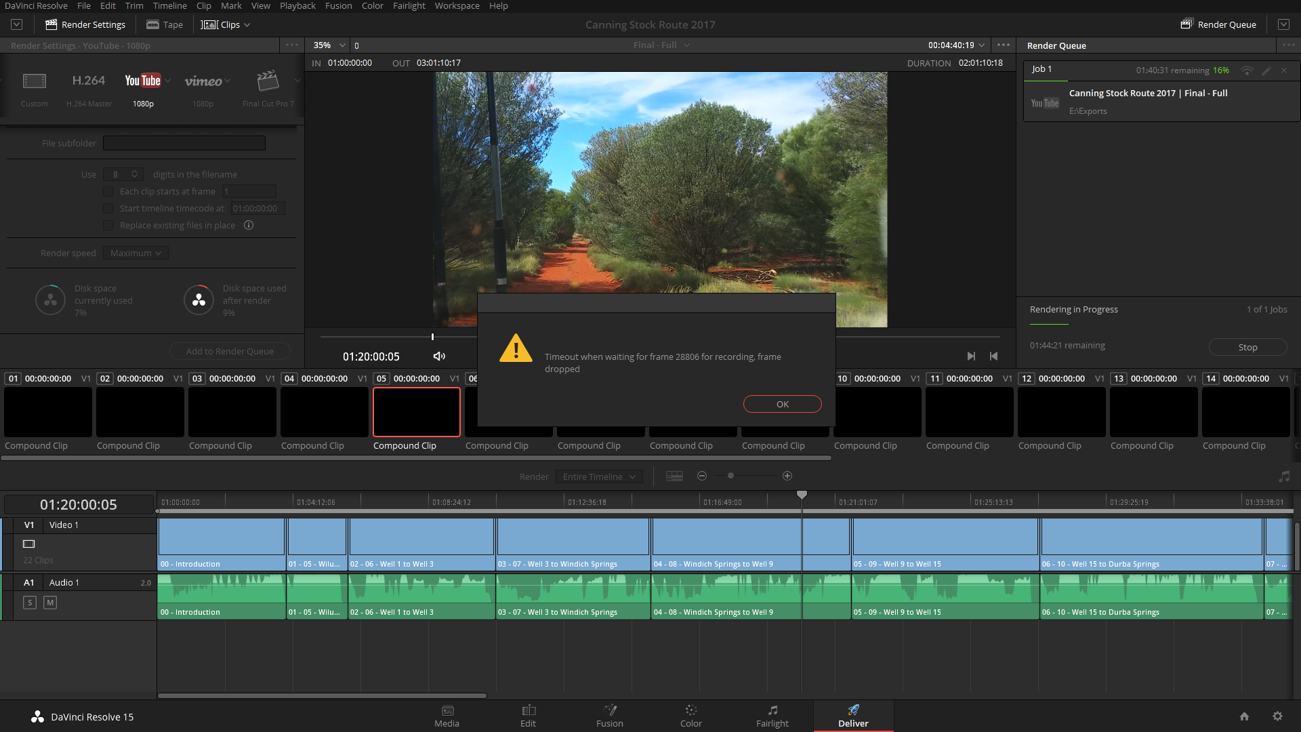The width and height of the screenshot is (1301, 732).
Task: Toggle the Tape button in toolbar
Action: (165, 24)
